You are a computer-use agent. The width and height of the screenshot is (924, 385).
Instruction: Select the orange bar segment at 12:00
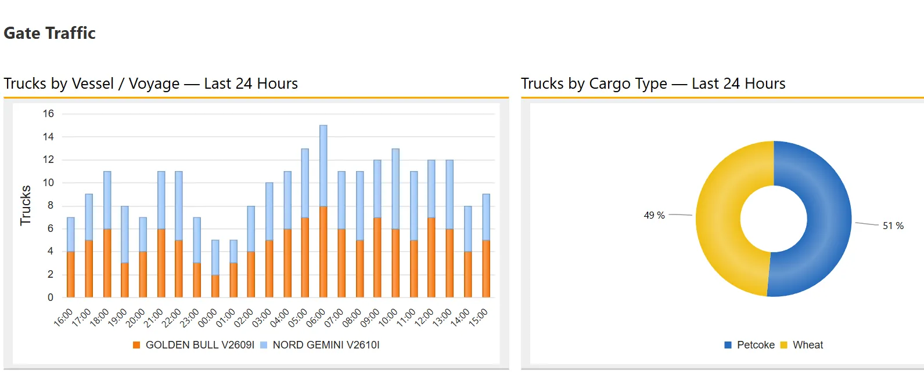point(432,257)
